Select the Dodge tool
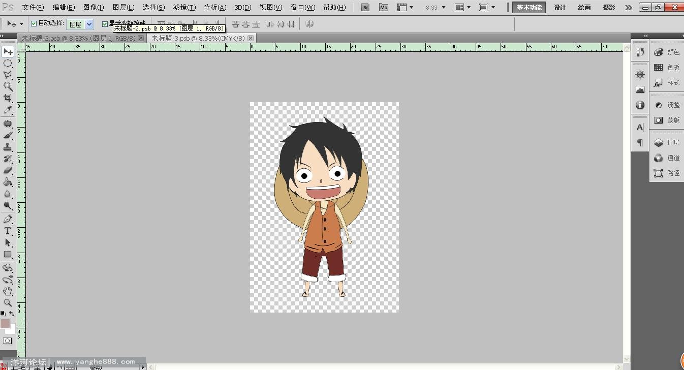The width and height of the screenshot is (684, 370). click(8, 205)
